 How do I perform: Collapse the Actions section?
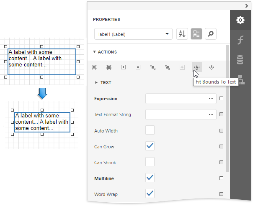click(x=95, y=52)
